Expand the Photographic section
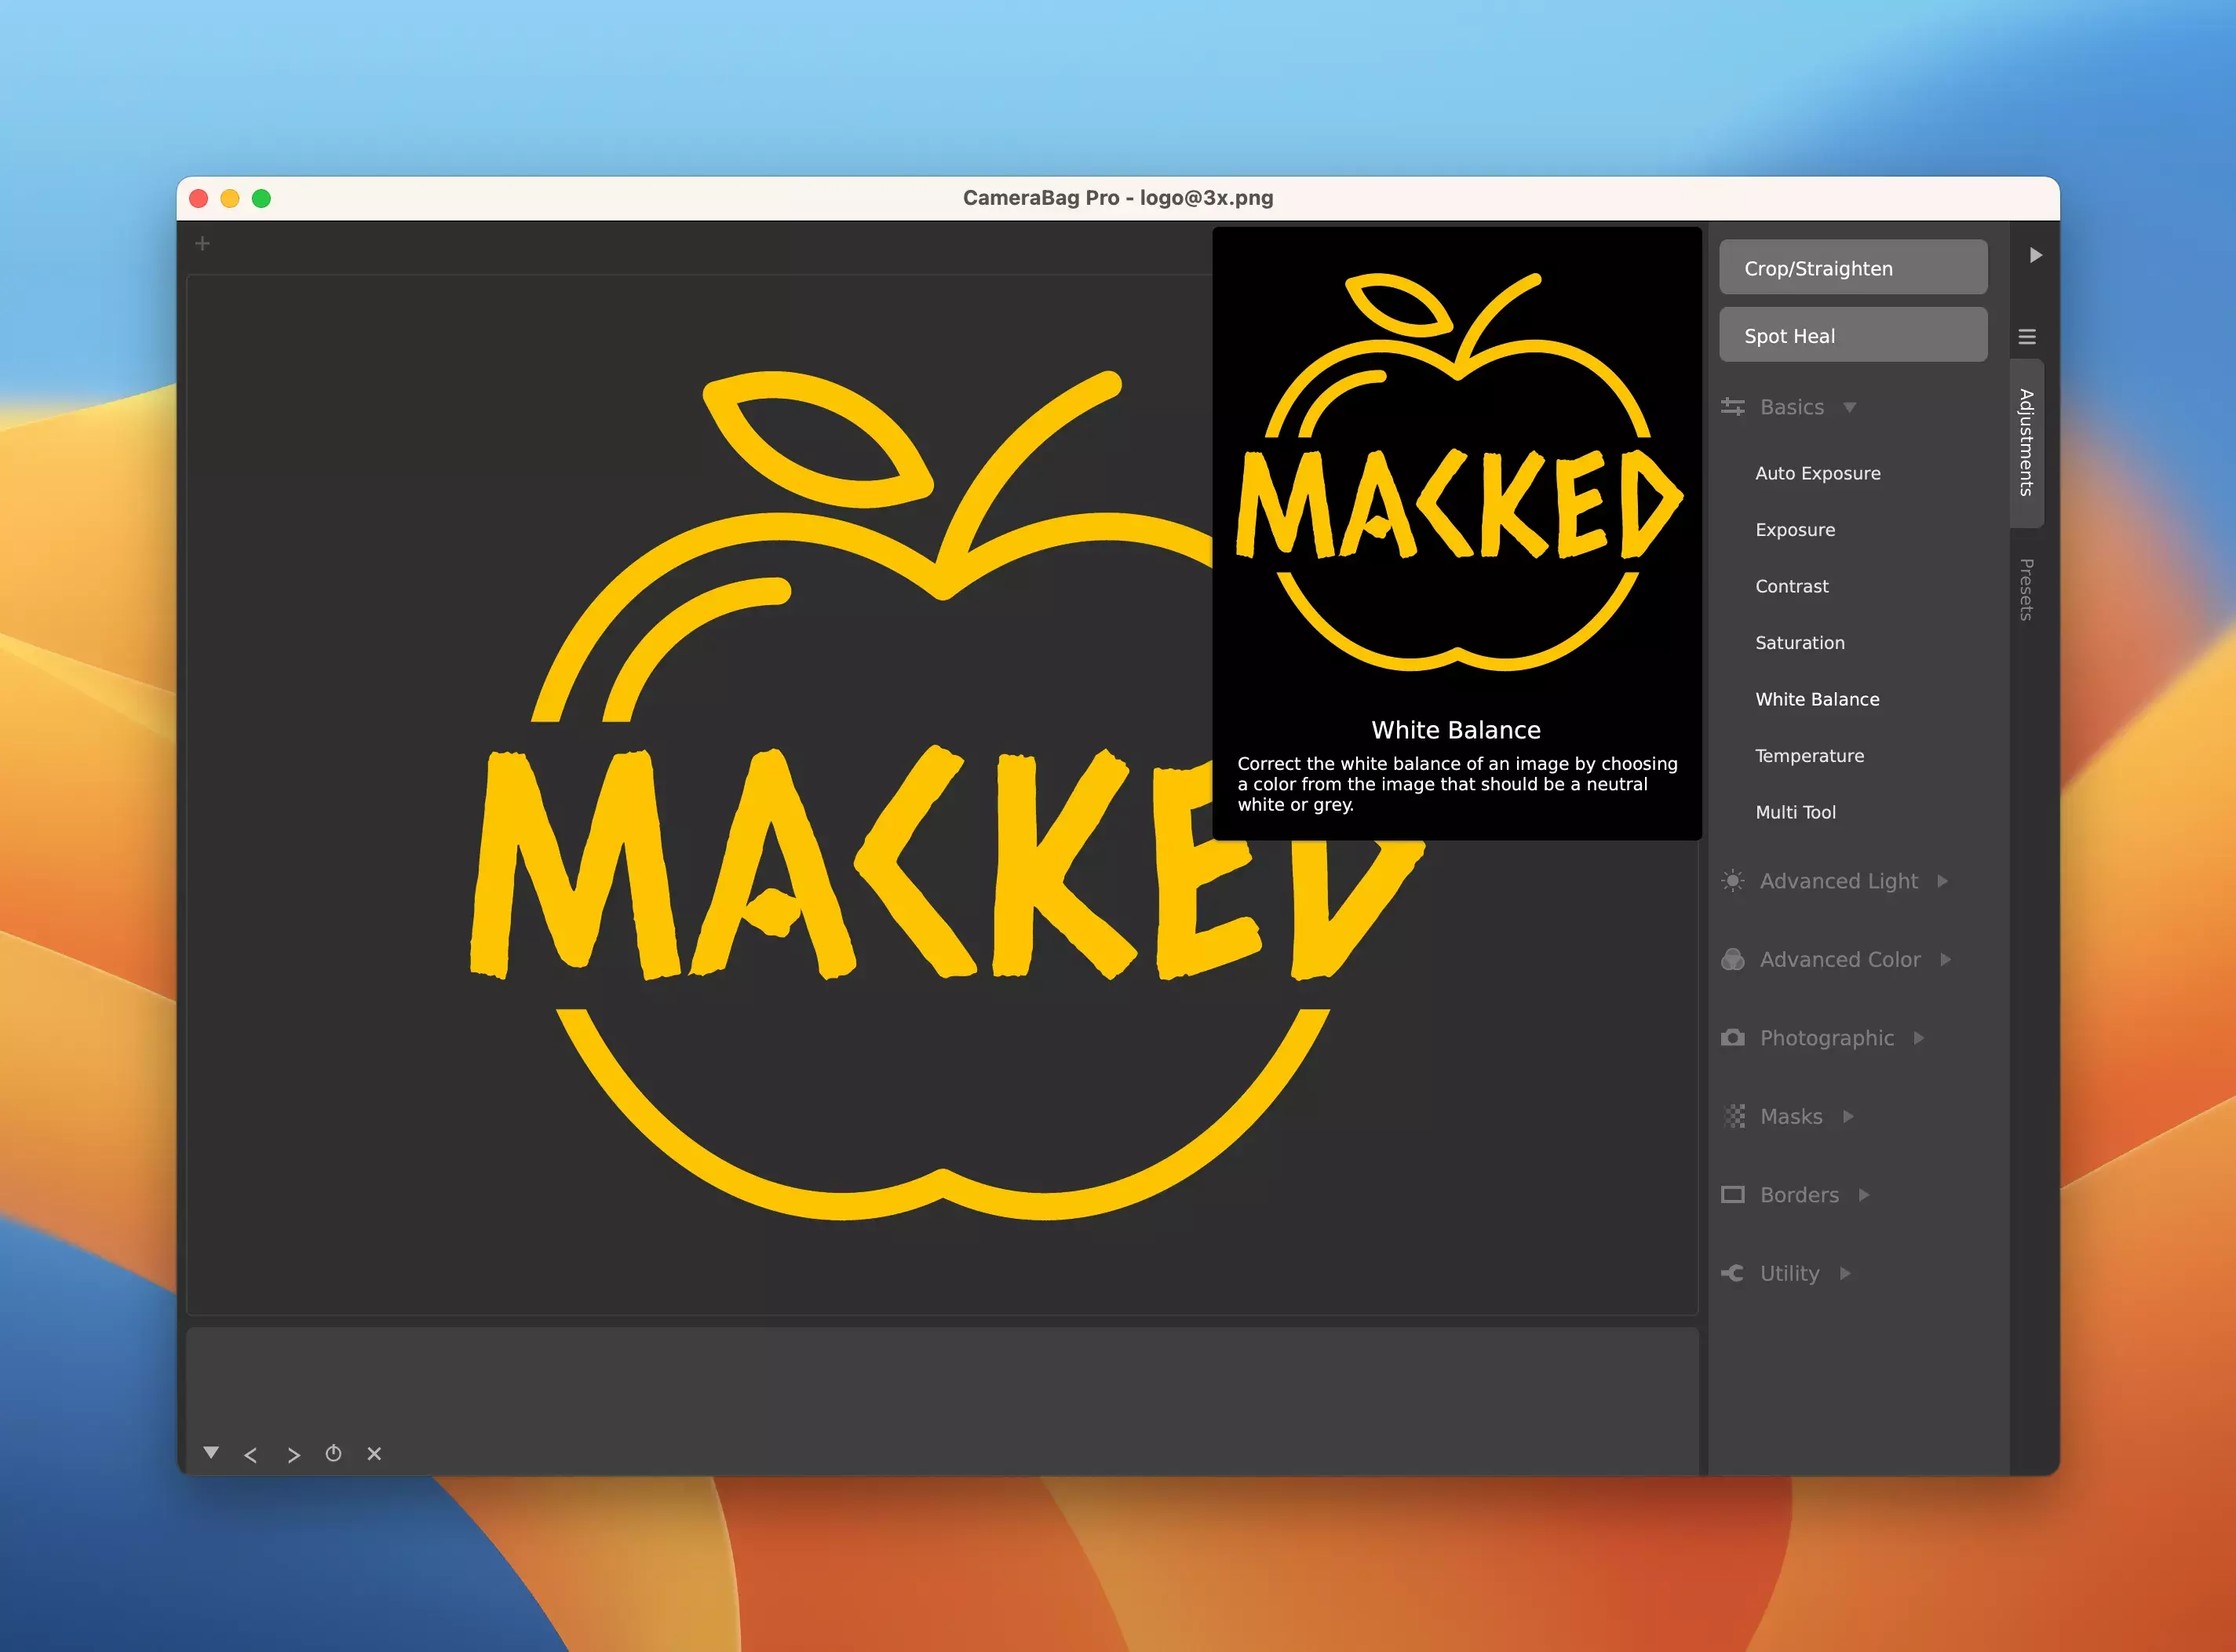2236x1652 pixels. 1826,1038
